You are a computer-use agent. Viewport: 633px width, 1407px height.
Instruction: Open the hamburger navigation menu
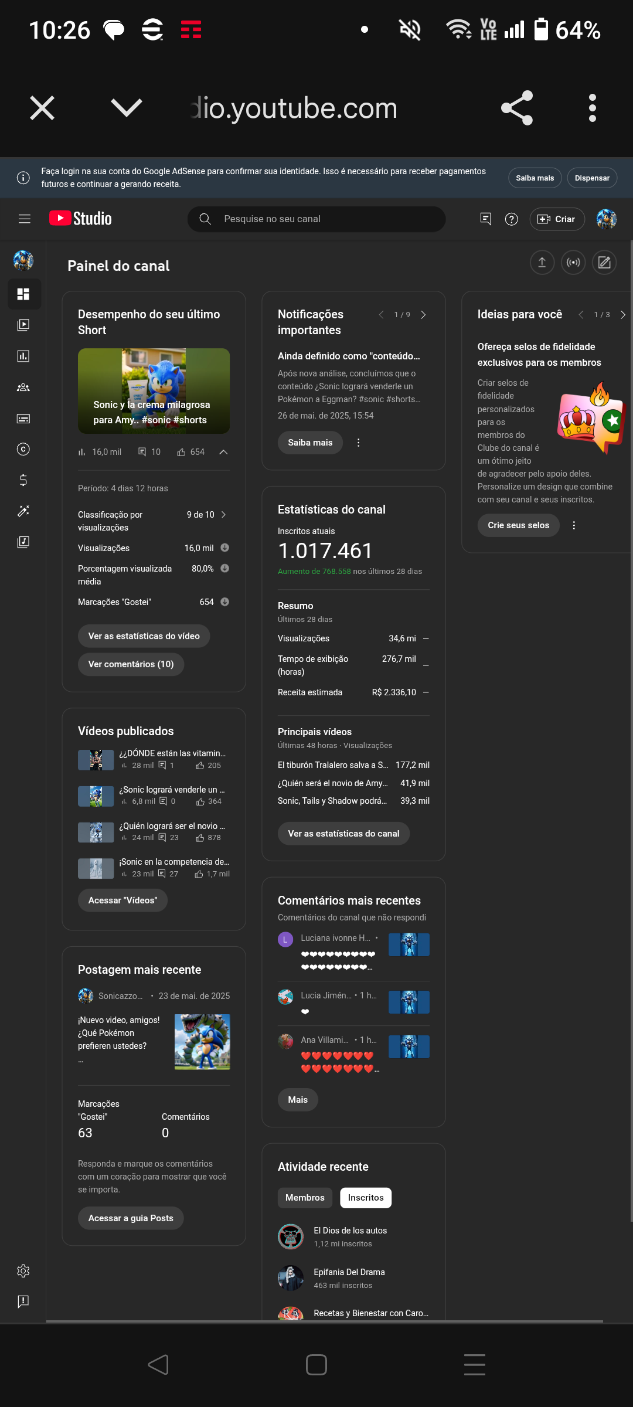(x=24, y=219)
